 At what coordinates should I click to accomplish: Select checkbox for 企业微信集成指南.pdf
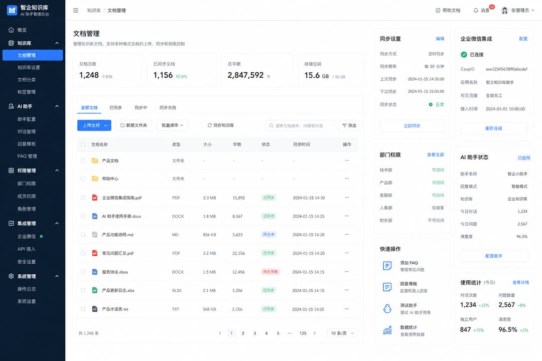tap(83, 198)
